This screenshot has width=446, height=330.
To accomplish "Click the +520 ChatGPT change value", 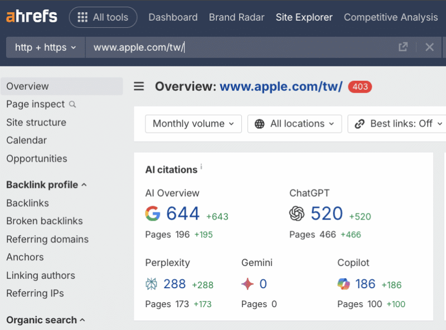I will click(360, 217).
